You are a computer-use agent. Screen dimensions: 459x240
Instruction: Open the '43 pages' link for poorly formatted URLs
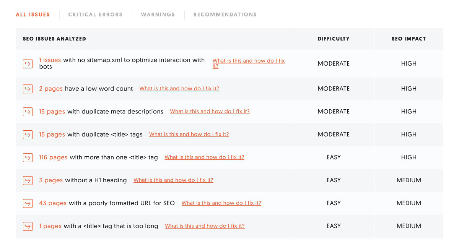pos(53,203)
